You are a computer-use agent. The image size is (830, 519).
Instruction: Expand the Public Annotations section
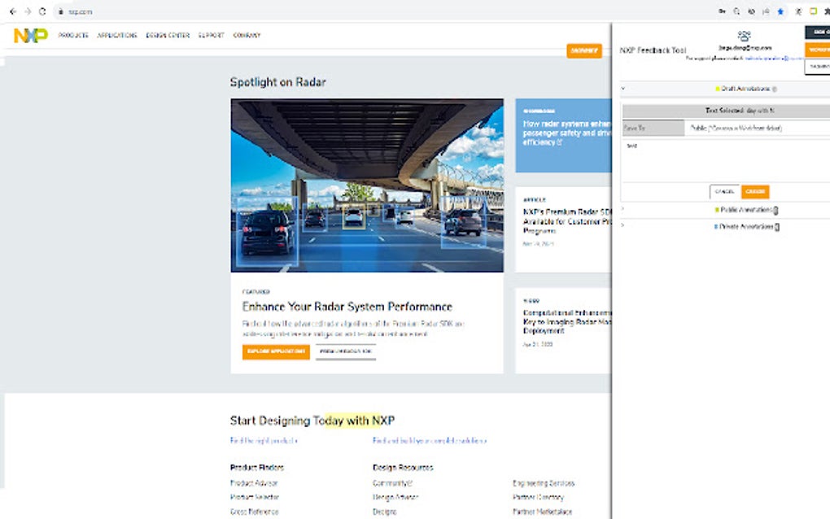(621, 209)
